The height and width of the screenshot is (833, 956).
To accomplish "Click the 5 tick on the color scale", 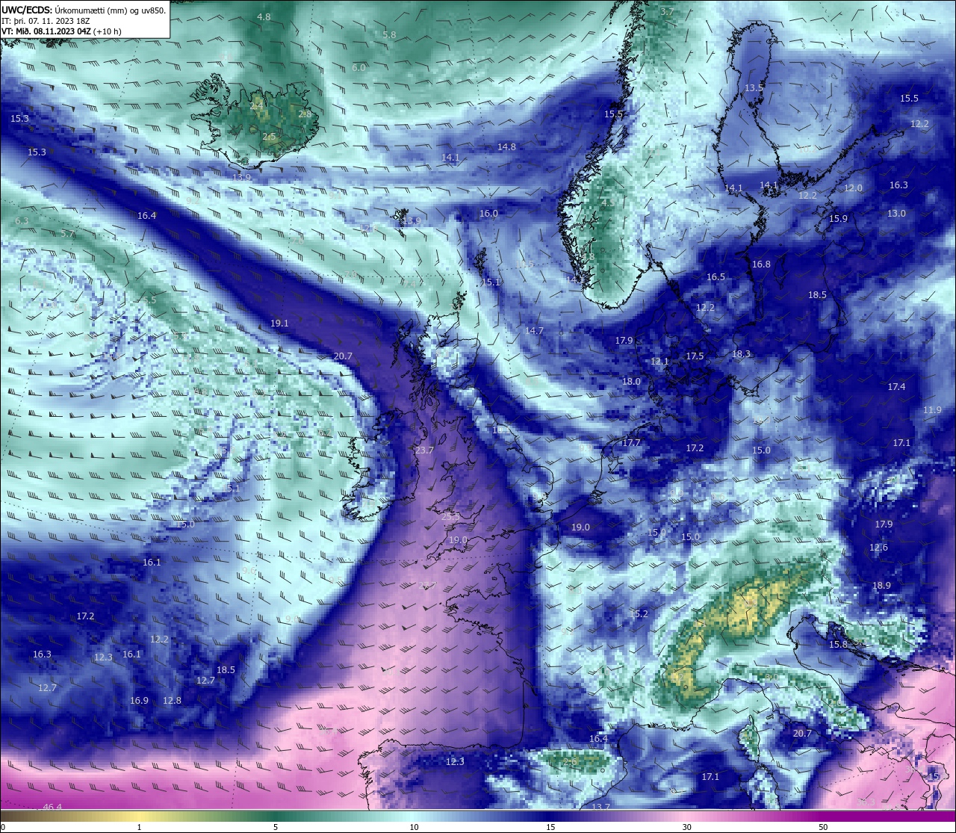I will [x=276, y=827].
